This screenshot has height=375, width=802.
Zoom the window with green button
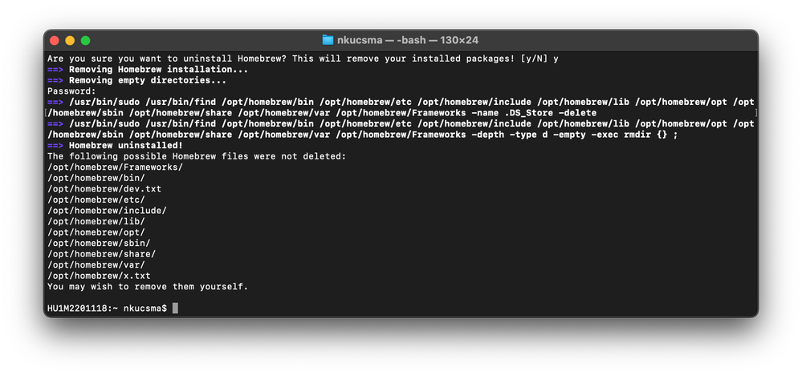pos(85,40)
